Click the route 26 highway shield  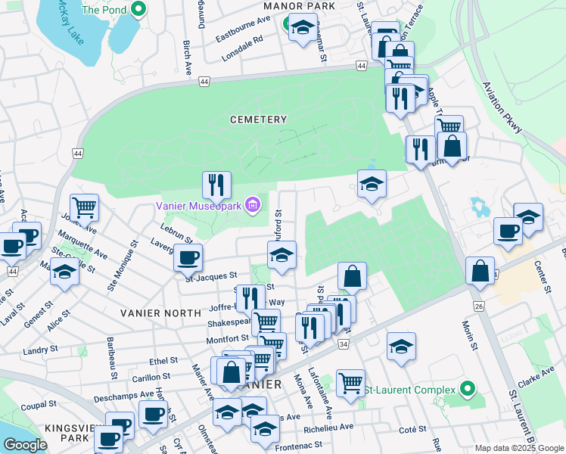click(x=479, y=306)
